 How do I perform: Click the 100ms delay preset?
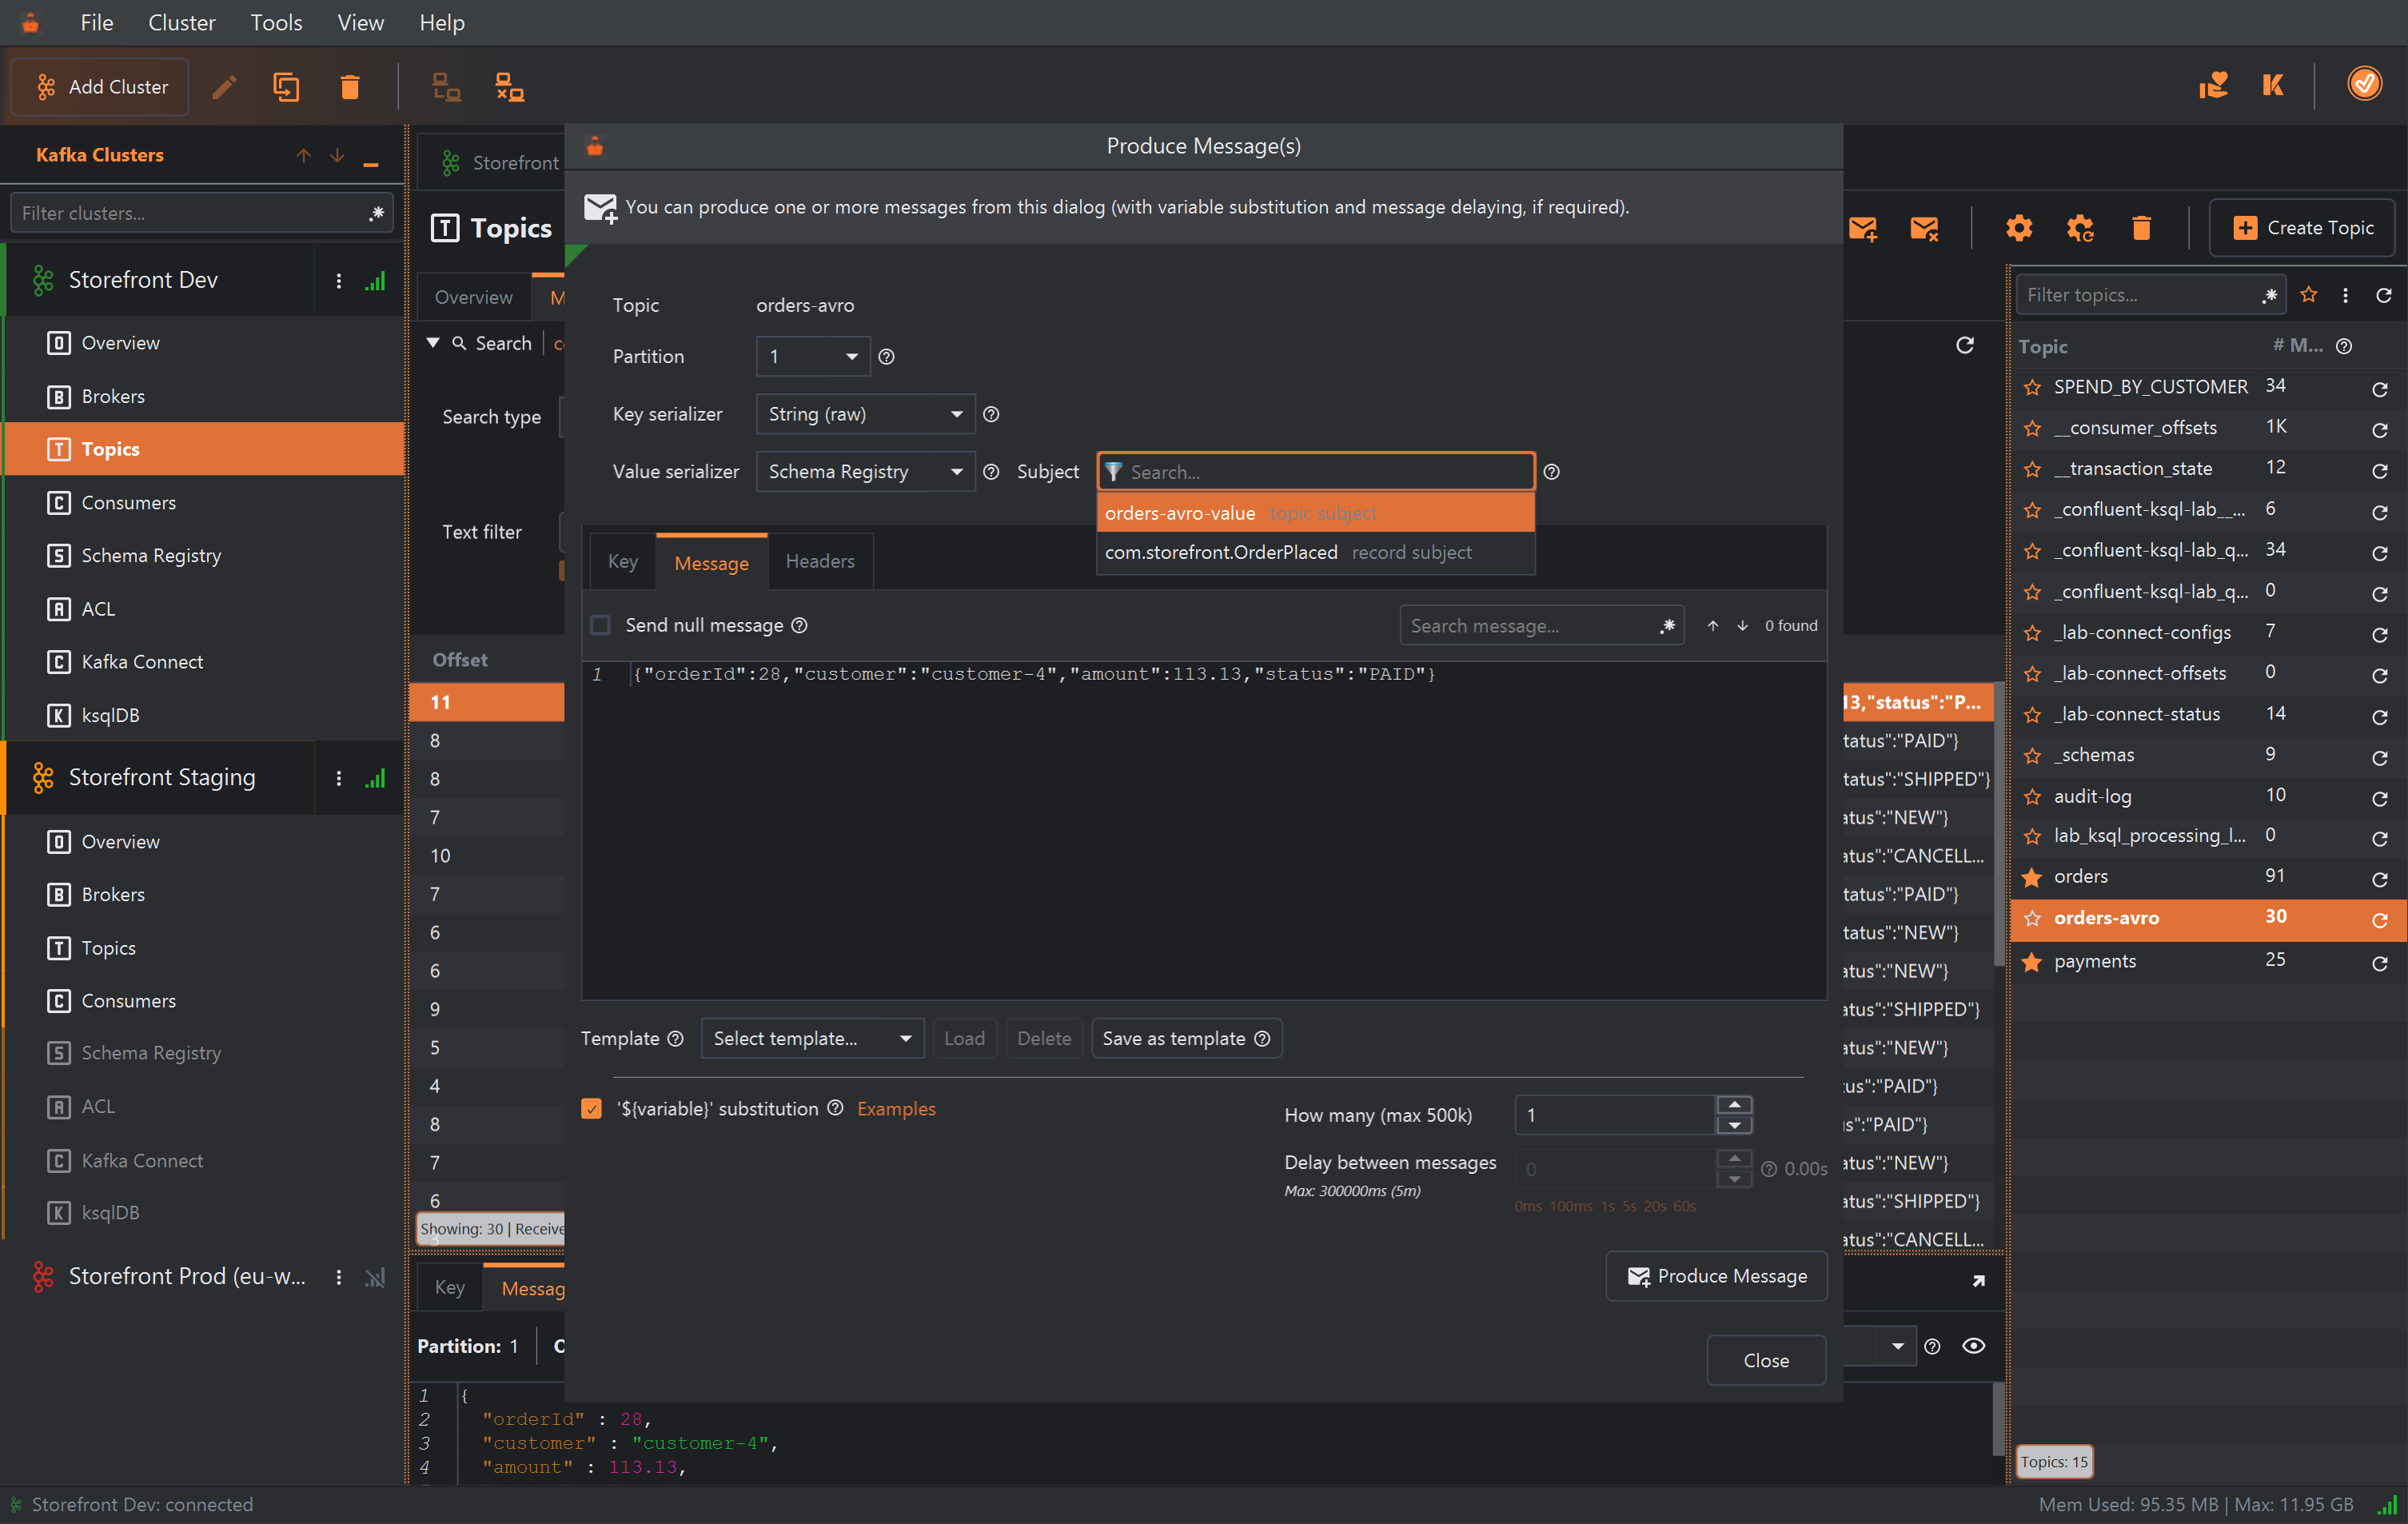tap(1569, 1206)
